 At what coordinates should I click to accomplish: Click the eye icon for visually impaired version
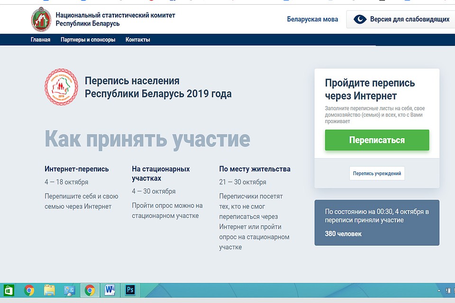coord(360,19)
